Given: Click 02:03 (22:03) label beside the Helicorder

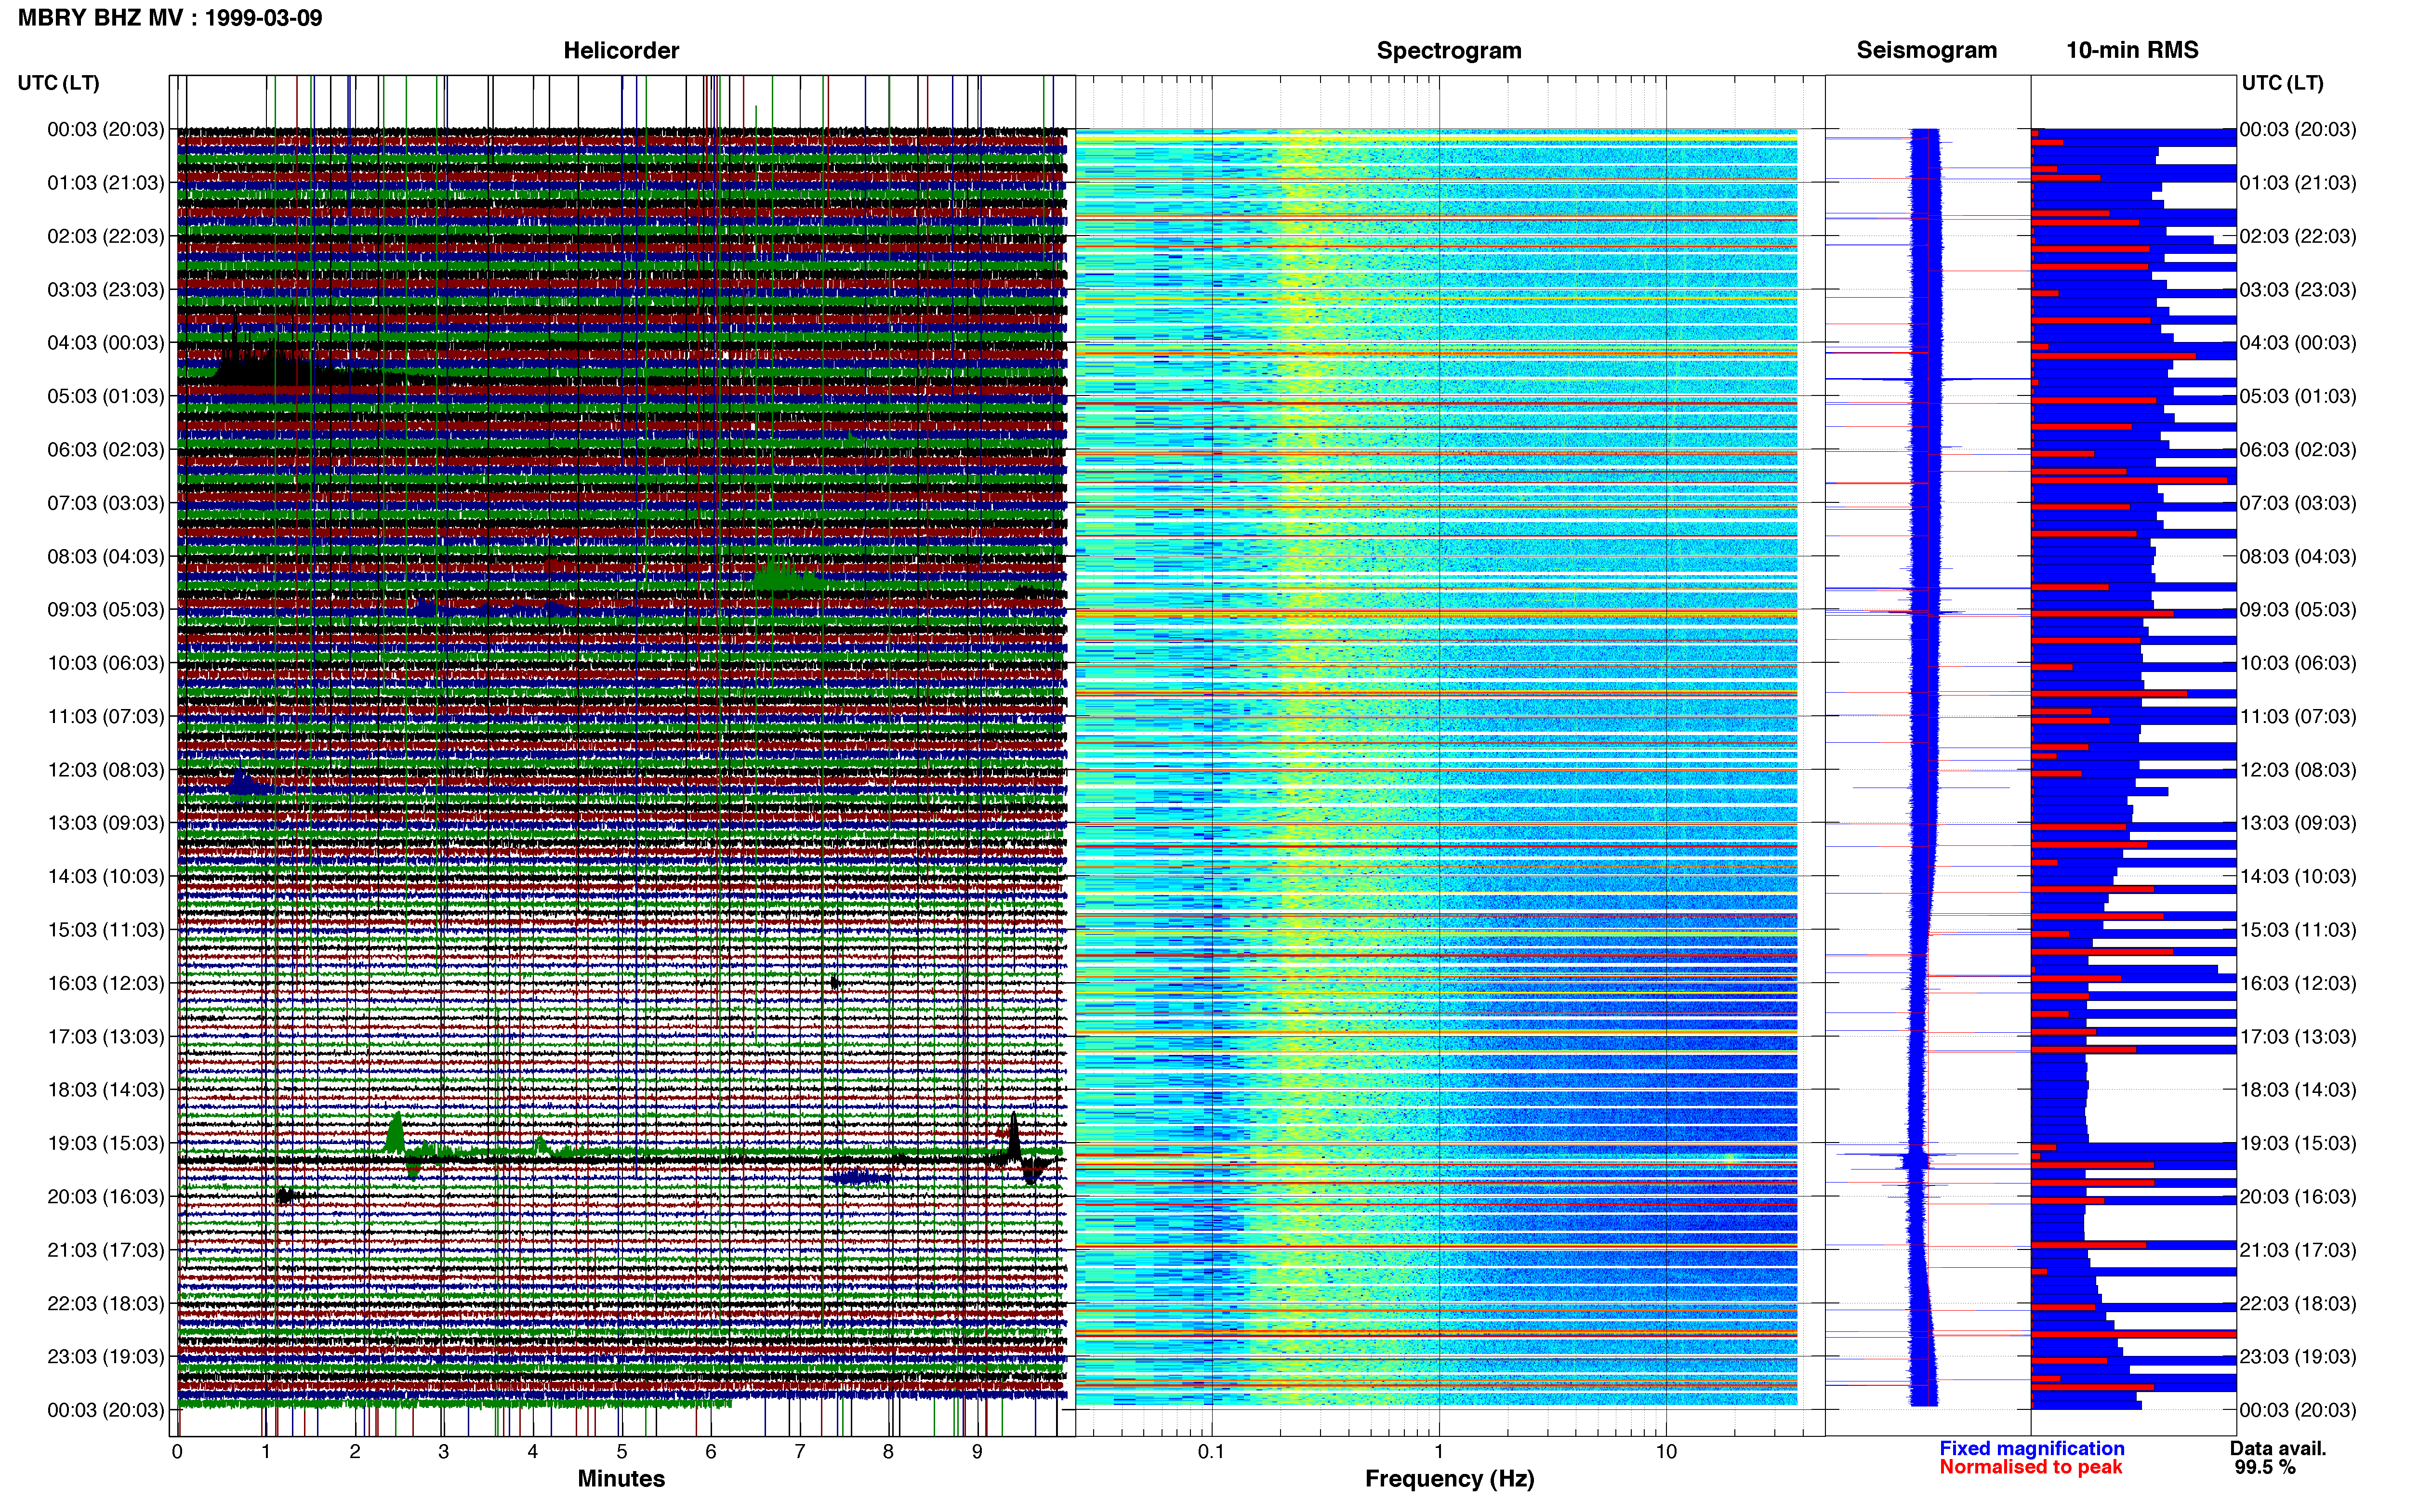Looking at the screenshot, I should coord(105,236).
